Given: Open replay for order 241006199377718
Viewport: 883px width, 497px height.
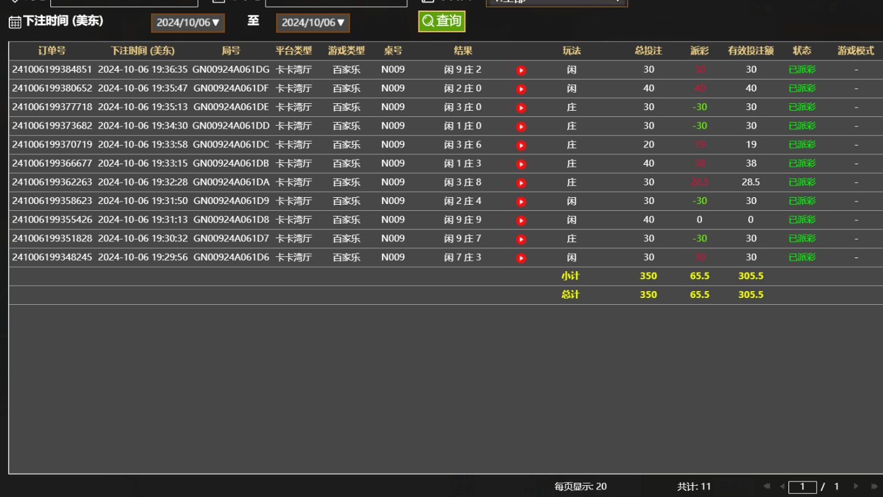Looking at the screenshot, I should 521,108.
